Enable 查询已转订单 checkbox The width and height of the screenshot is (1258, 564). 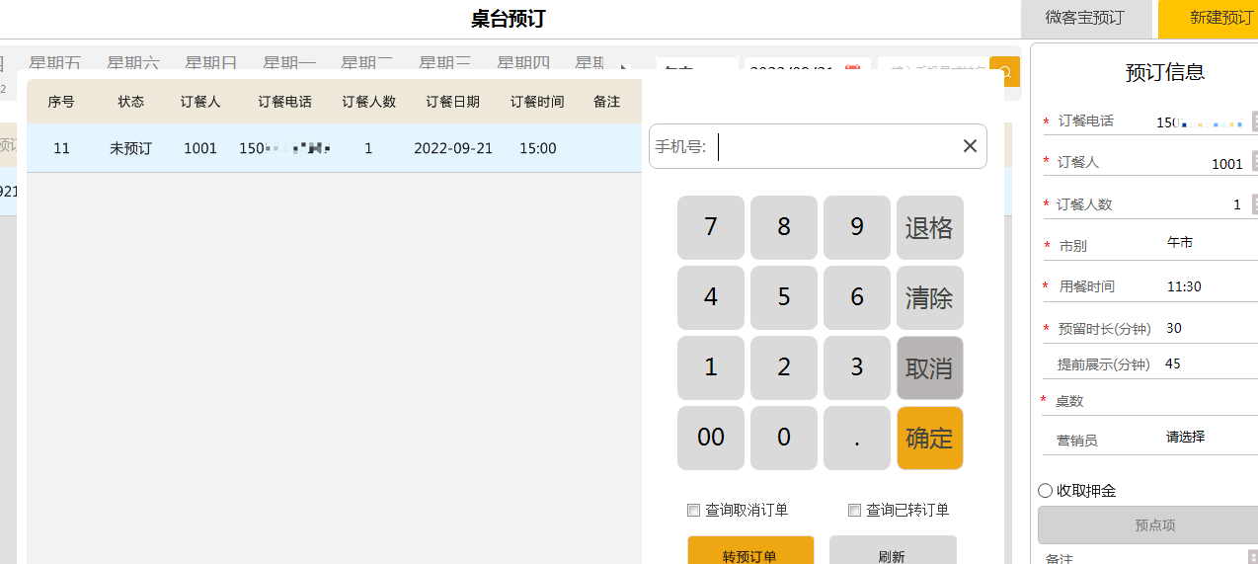point(855,511)
